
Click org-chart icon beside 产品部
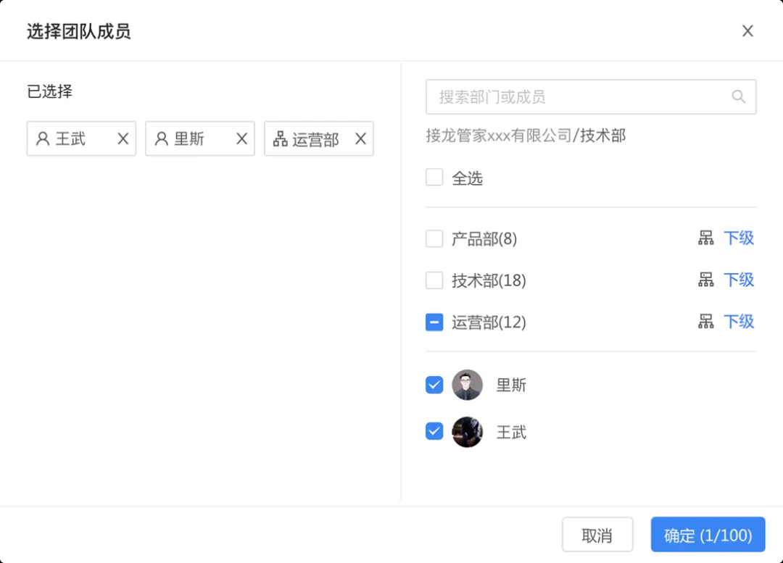pos(705,238)
